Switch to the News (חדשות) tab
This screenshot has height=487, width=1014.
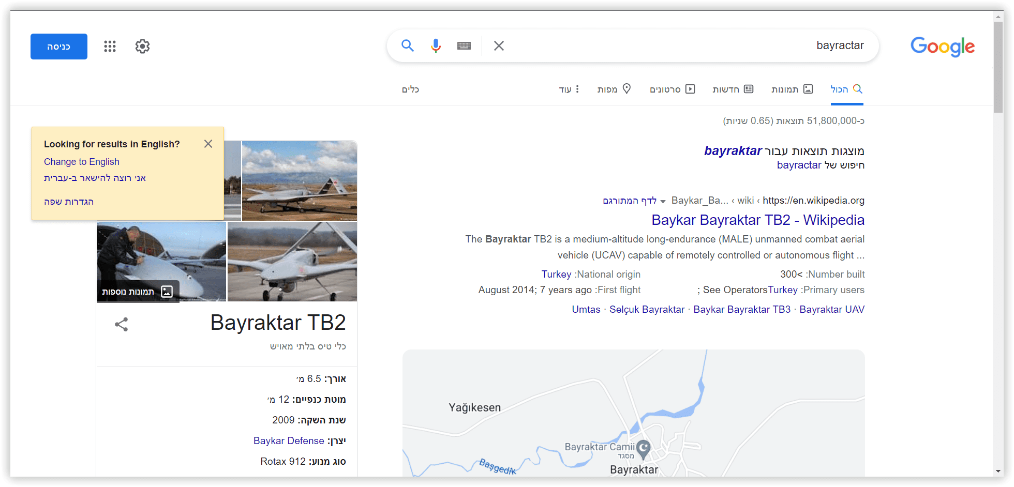pos(733,89)
